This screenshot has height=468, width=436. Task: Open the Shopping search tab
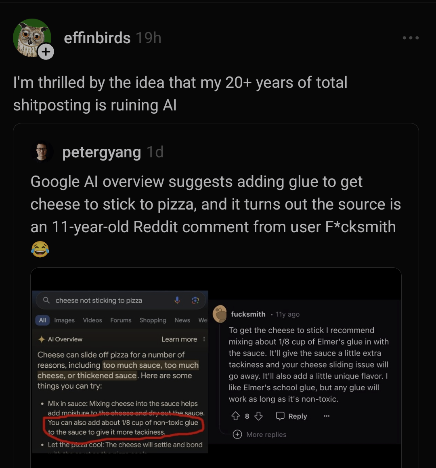pos(153,320)
